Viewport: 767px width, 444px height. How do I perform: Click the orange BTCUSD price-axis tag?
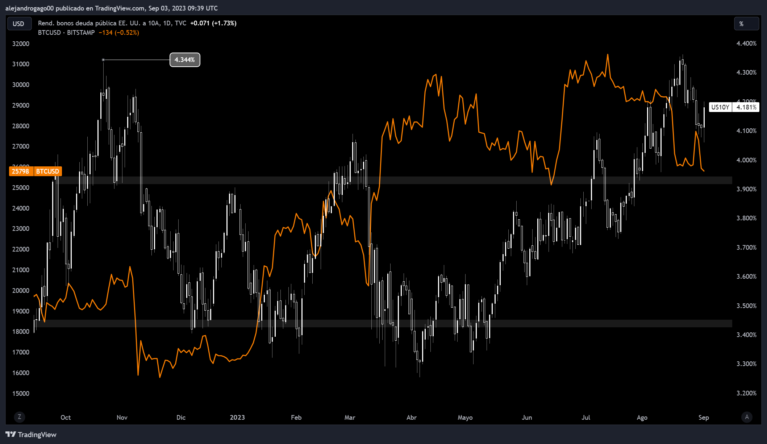[47, 171]
